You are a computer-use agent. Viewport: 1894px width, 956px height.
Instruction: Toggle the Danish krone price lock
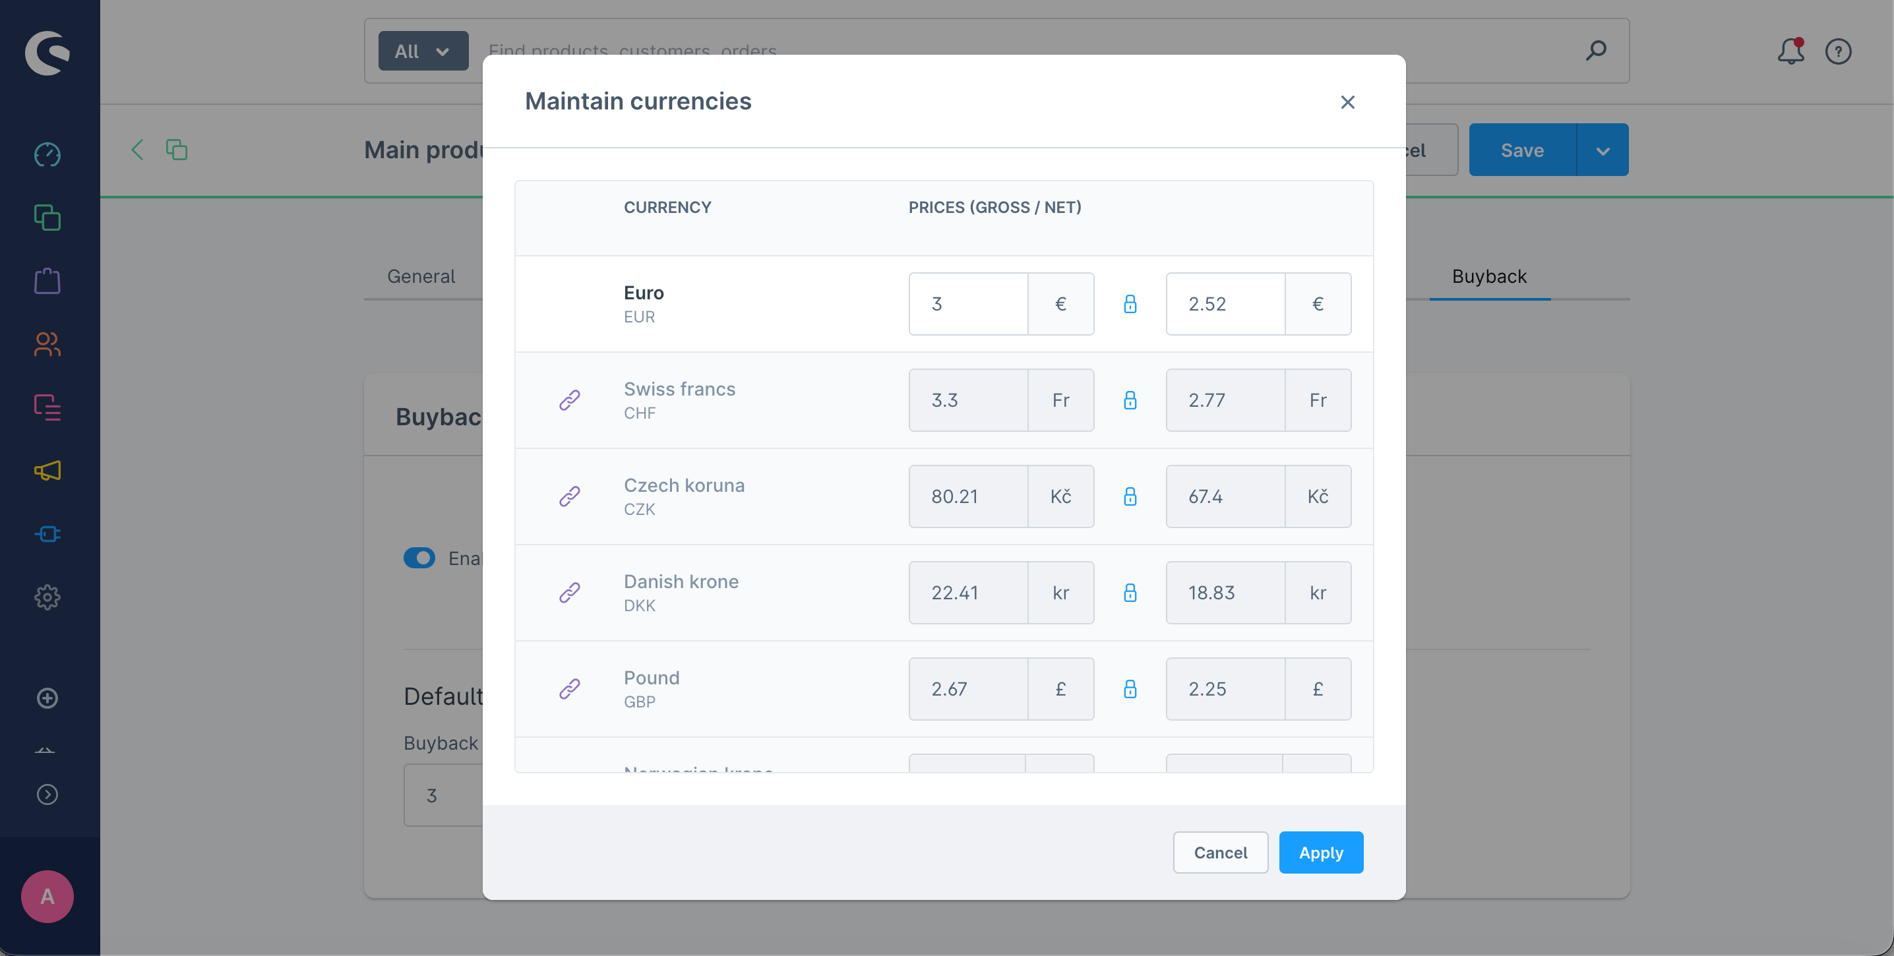(1130, 593)
